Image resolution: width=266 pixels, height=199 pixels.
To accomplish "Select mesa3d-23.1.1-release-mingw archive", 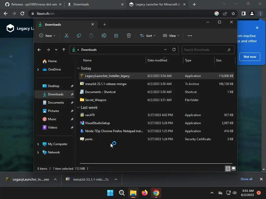I will coord(156,84).
